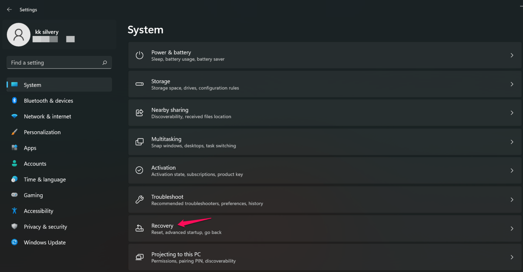Click the back arrow button
This screenshot has width=523, height=272.
9,9
